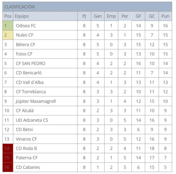Click the points value for Paterna CF
Viewport: 176px width, 174px height.
(x=165, y=158)
